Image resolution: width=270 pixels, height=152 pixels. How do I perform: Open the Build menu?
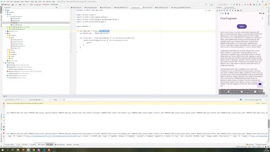click(x=32, y=2)
